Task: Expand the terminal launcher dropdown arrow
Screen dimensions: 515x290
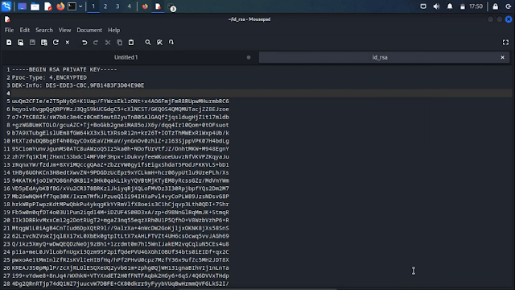Action: tap(80, 6)
